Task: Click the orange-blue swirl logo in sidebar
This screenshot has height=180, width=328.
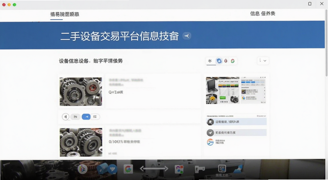Action: point(210,142)
